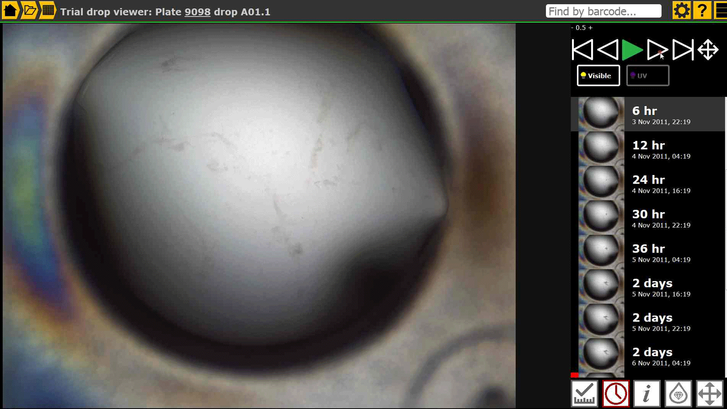Select the 2 days 5 Nov 16:19 image

pos(648,287)
